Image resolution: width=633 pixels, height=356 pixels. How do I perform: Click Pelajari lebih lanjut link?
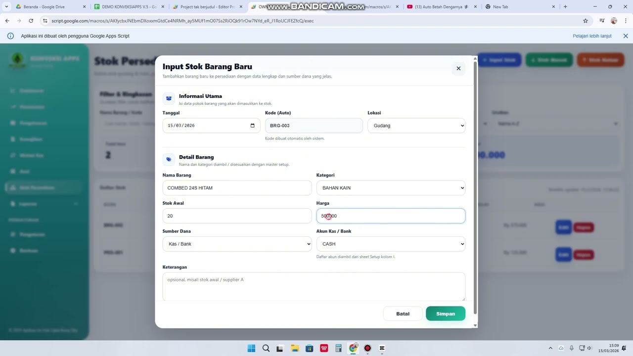coord(592,36)
